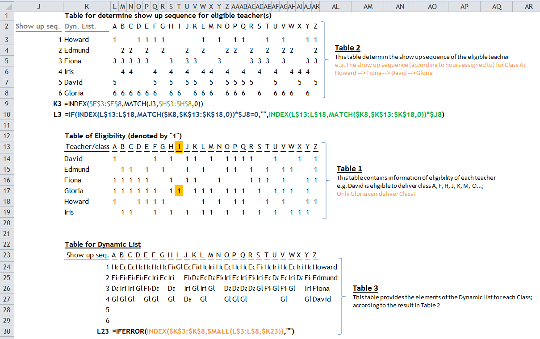Select column AL header
Screen dimensions: 540x339
coord(335,6)
